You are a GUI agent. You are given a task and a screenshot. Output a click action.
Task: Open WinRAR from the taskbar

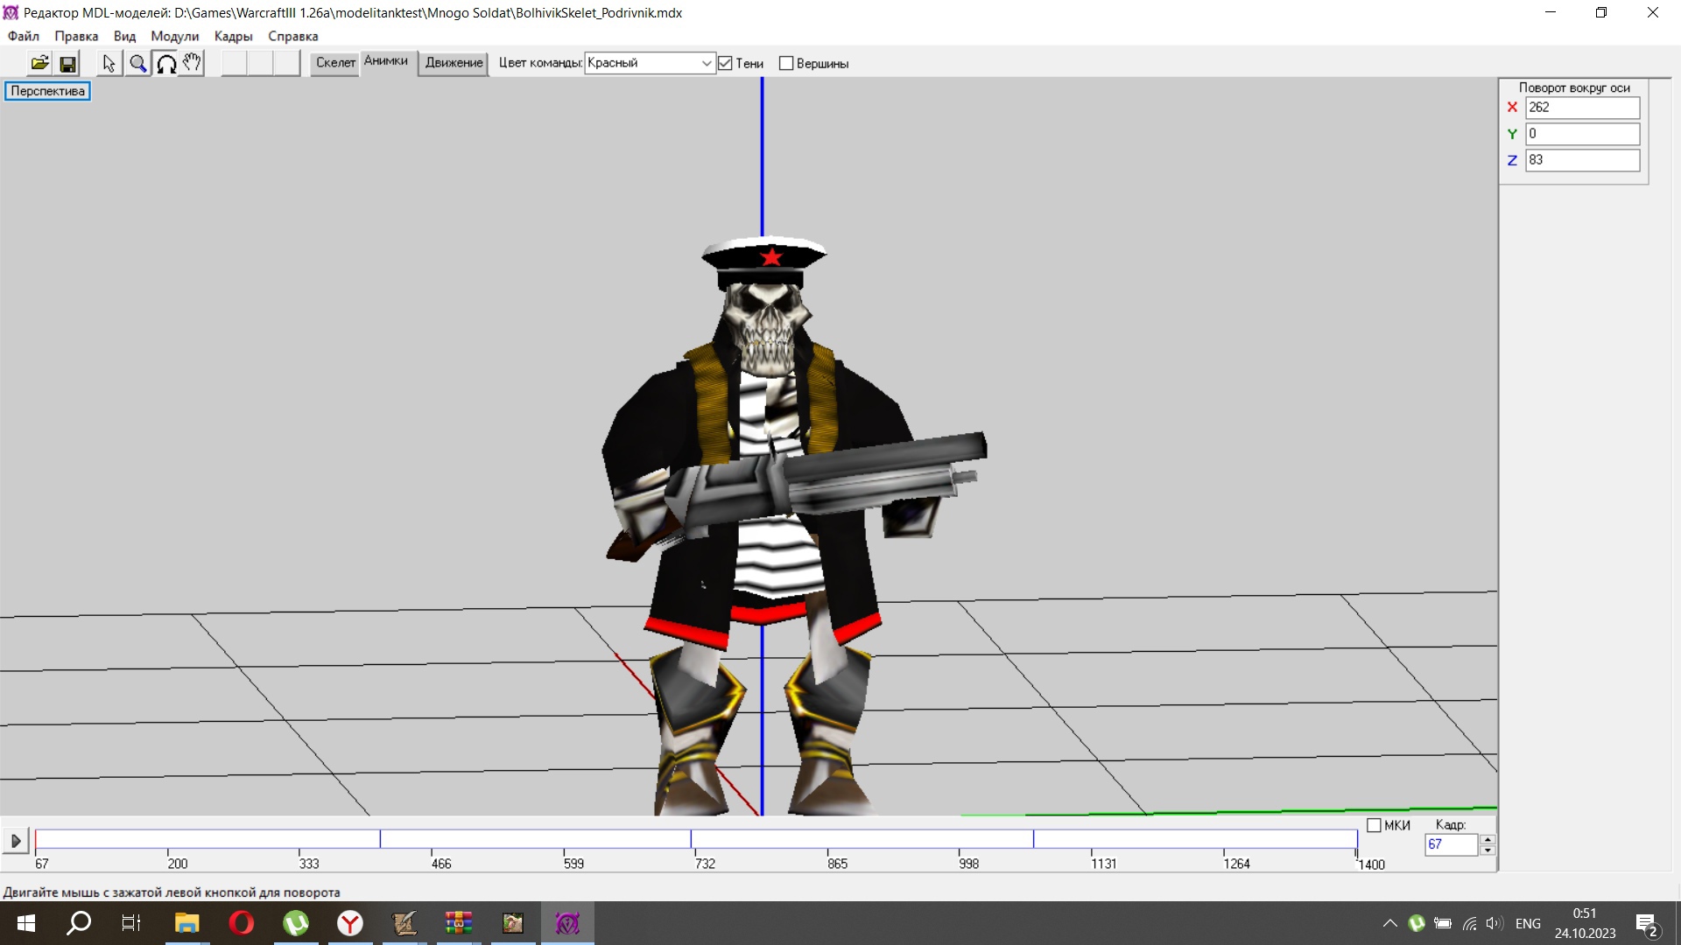tap(458, 923)
